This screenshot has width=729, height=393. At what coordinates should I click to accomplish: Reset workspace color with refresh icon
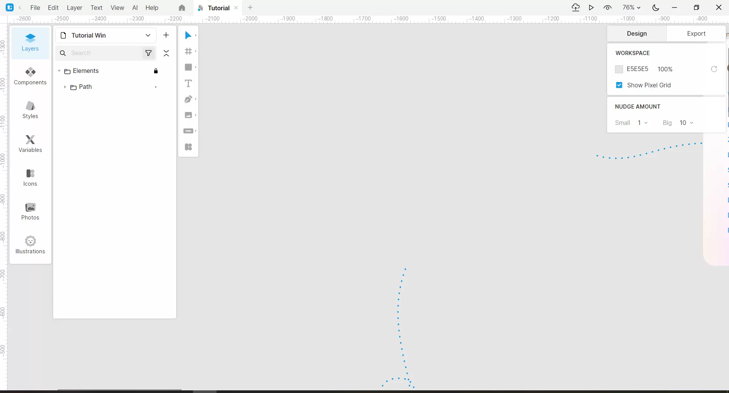tap(714, 69)
